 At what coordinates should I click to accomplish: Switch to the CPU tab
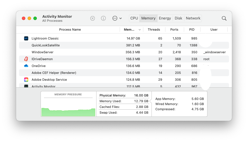134,18
